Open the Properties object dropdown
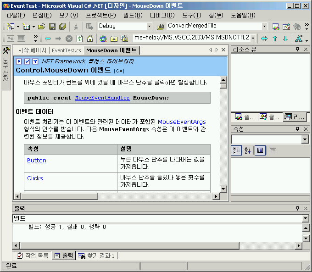312x272 pixels. click(x=305, y=139)
